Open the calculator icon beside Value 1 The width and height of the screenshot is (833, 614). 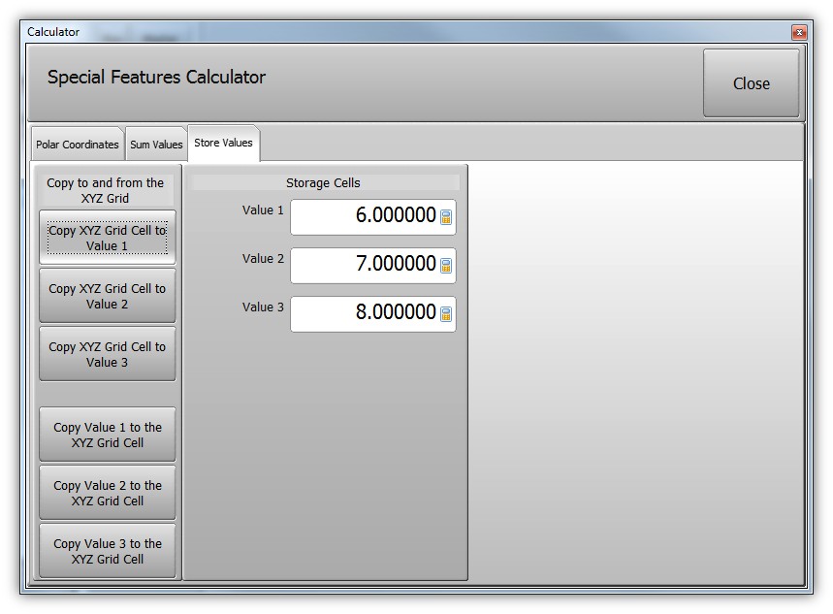pyautogui.click(x=446, y=217)
